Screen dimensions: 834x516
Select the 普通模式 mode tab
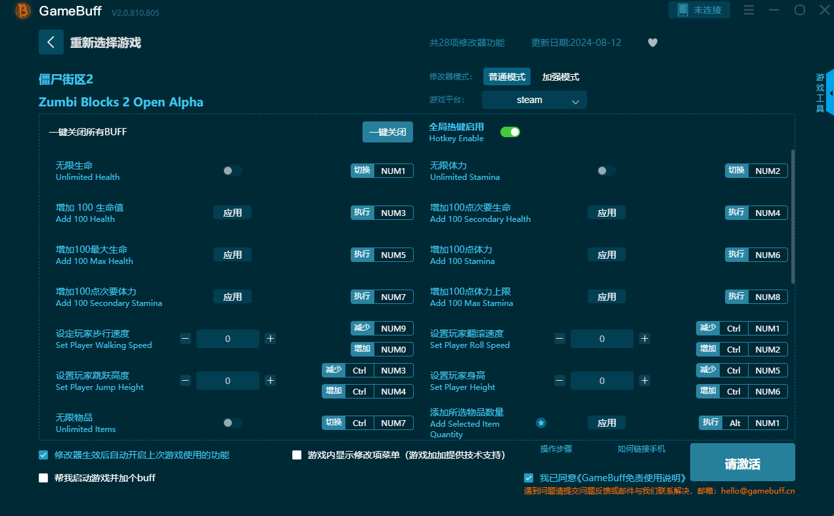(x=506, y=77)
